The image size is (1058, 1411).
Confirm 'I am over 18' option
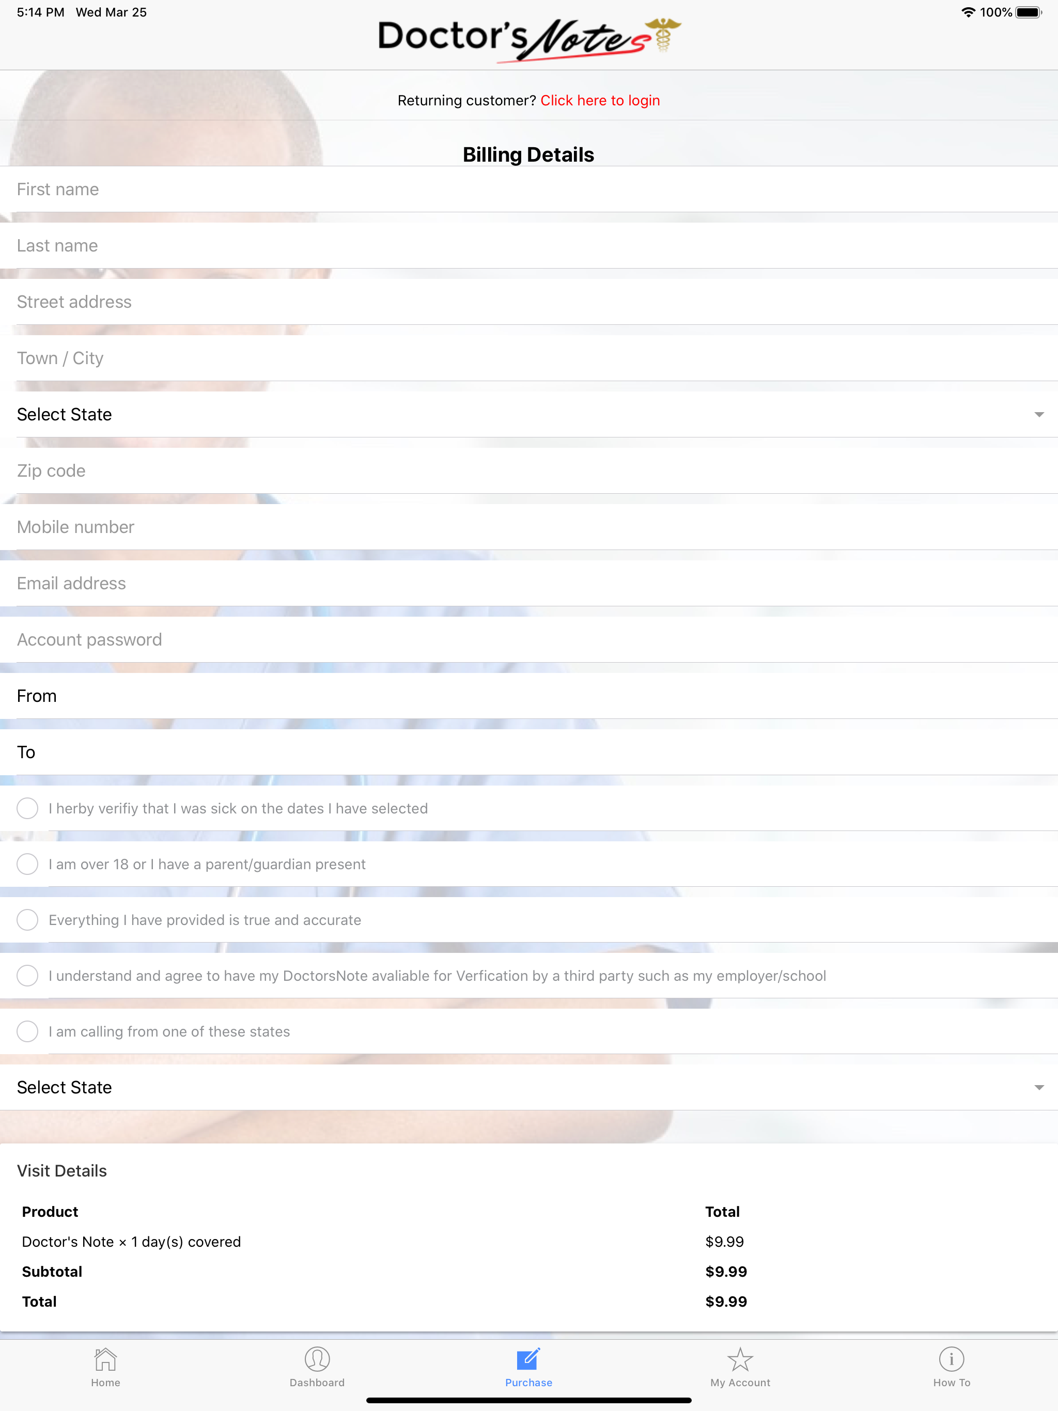tap(27, 865)
